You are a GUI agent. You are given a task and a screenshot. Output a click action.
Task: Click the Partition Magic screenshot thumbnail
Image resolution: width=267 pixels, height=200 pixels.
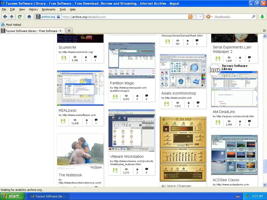click(132, 60)
